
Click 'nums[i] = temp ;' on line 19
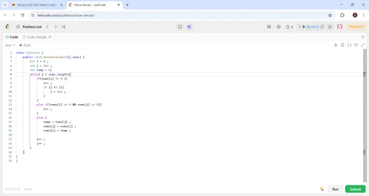(x=57, y=130)
